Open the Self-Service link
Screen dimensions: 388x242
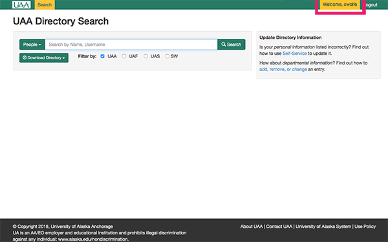tap(294, 54)
